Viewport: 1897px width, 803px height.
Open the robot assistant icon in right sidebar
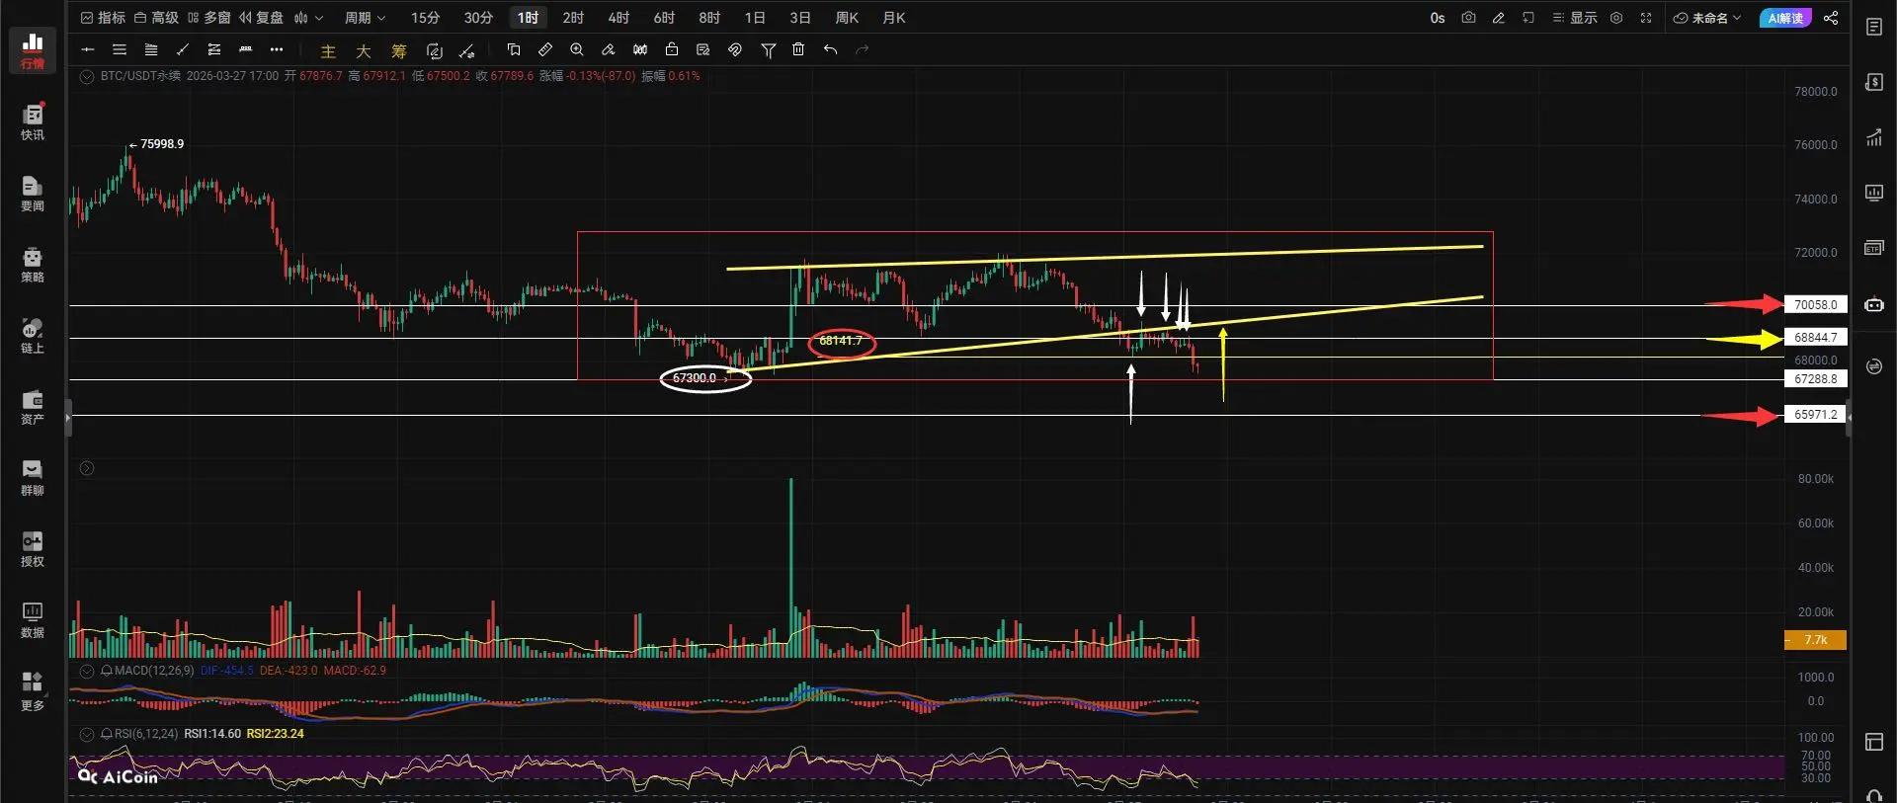pyautogui.click(x=1874, y=305)
